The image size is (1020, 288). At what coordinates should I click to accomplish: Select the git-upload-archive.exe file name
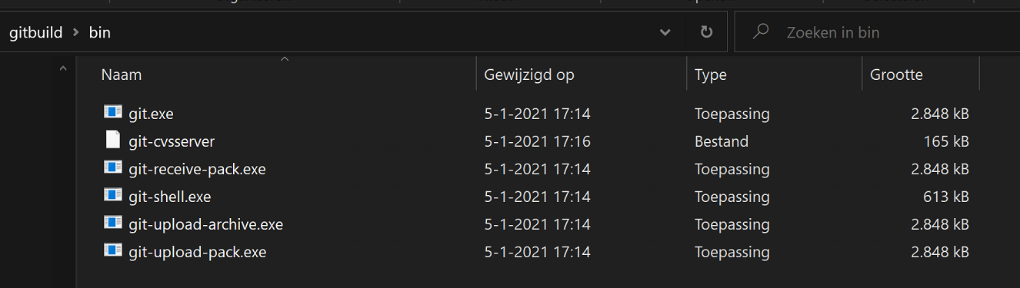pyautogui.click(x=206, y=224)
